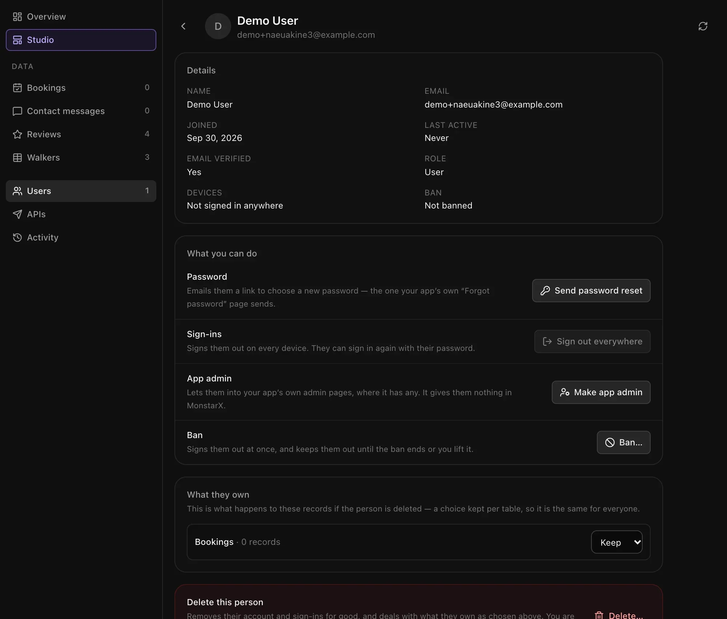Image resolution: width=727 pixels, height=619 pixels.
Task: Click the Reviews count 4
Action: [x=147, y=134]
